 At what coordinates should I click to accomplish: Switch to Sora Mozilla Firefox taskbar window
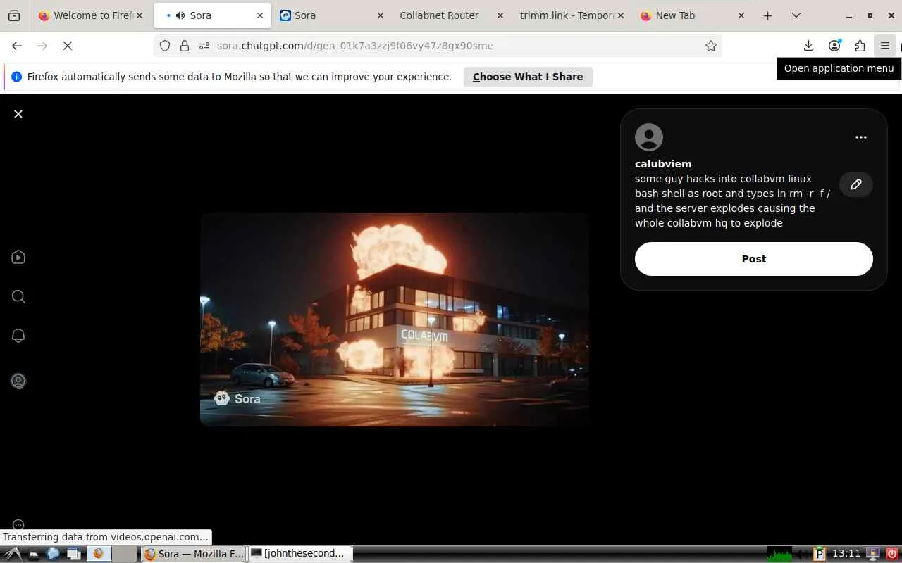point(194,554)
